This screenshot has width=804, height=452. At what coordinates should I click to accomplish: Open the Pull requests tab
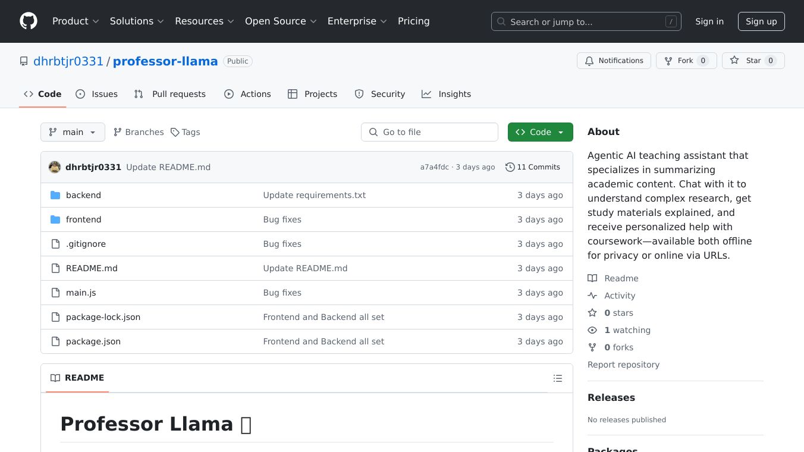point(171,94)
